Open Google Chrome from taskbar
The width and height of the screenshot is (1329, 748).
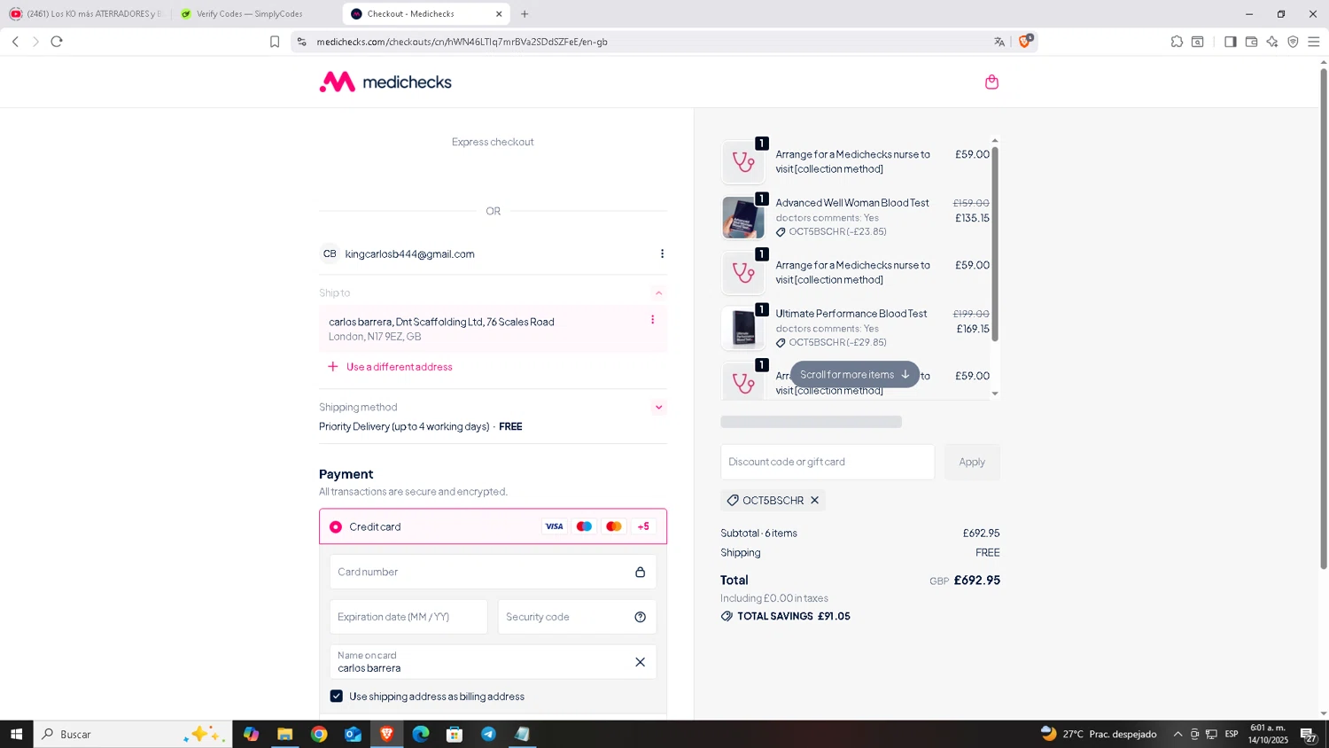319,734
